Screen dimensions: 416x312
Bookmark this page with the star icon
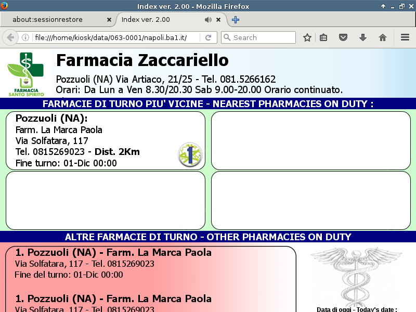[307, 37]
